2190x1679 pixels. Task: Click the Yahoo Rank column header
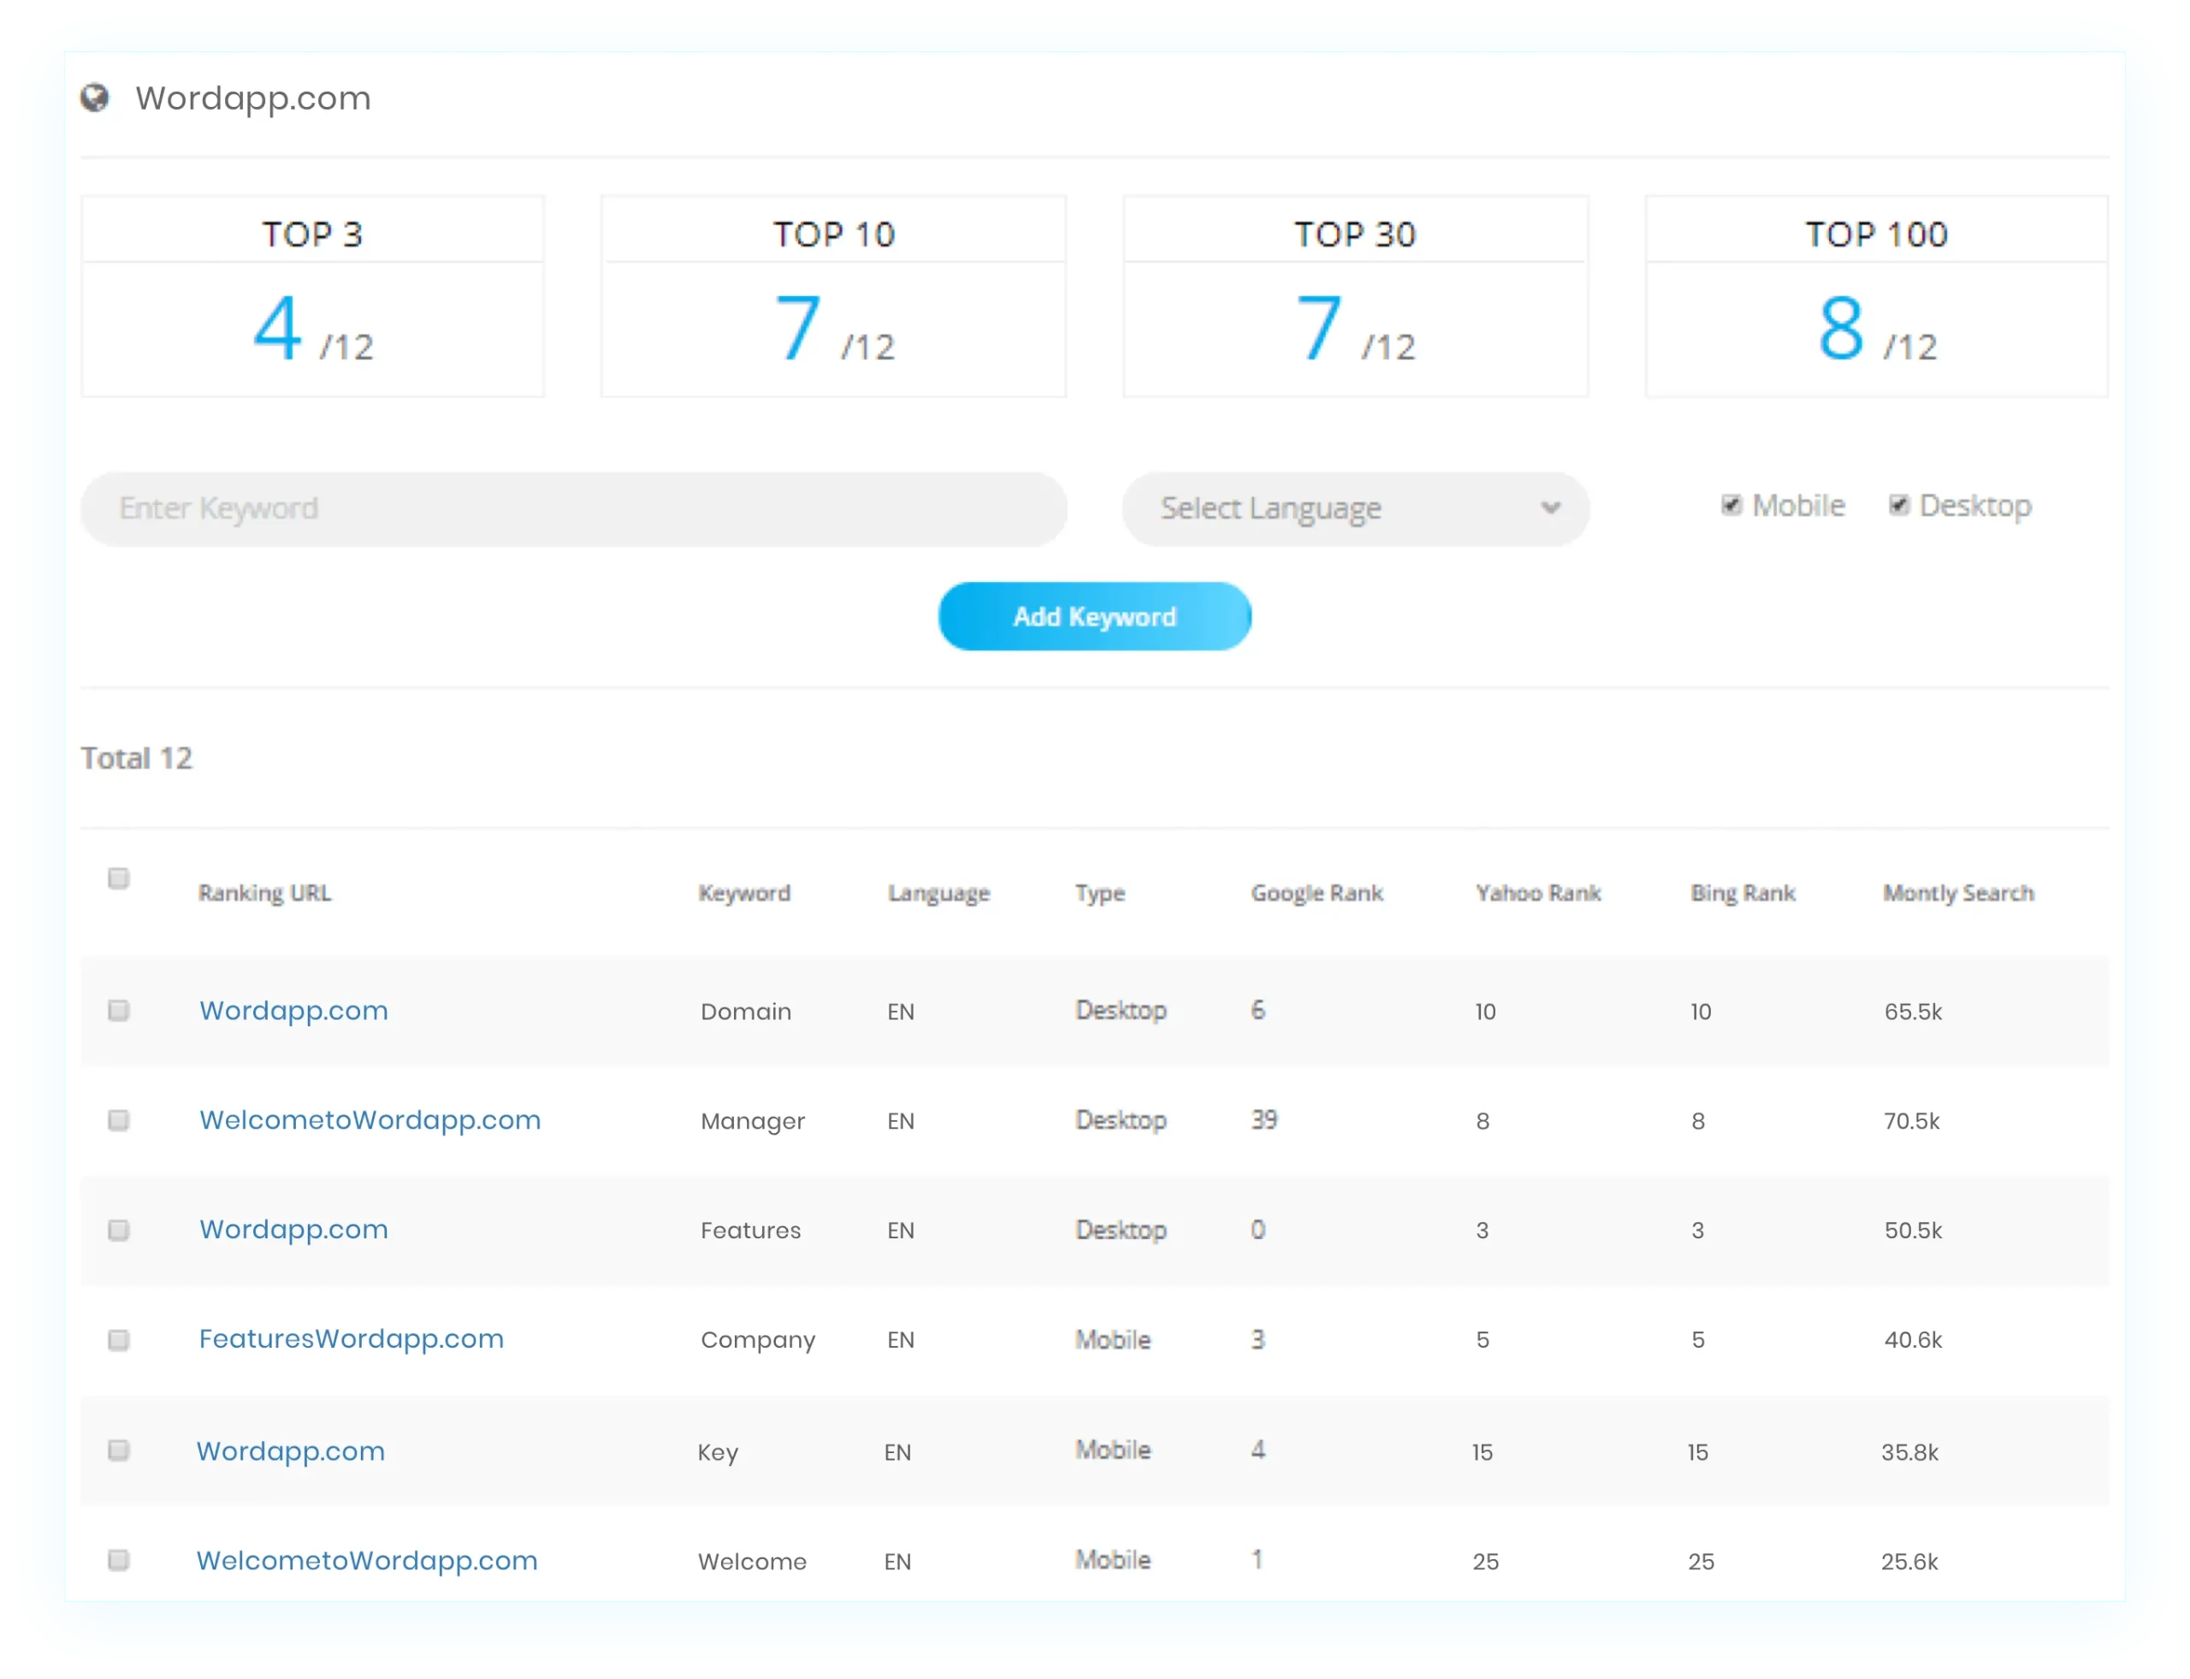pos(1539,893)
